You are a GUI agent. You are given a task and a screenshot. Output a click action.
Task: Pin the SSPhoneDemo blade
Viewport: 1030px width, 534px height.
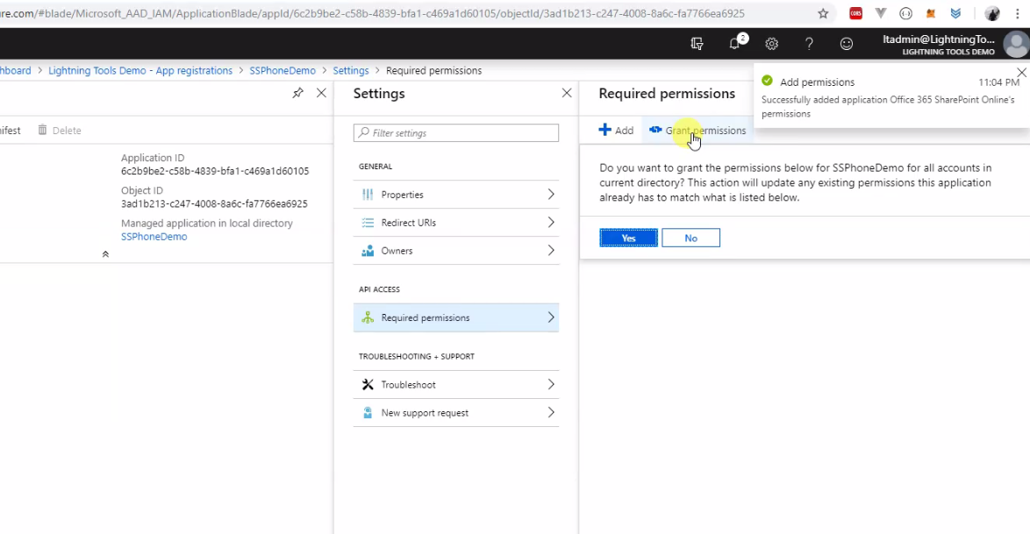click(298, 93)
